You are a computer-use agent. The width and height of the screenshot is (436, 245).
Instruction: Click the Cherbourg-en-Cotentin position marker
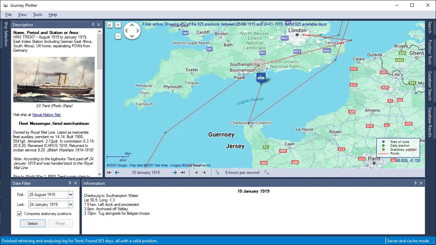tap(249, 123)
